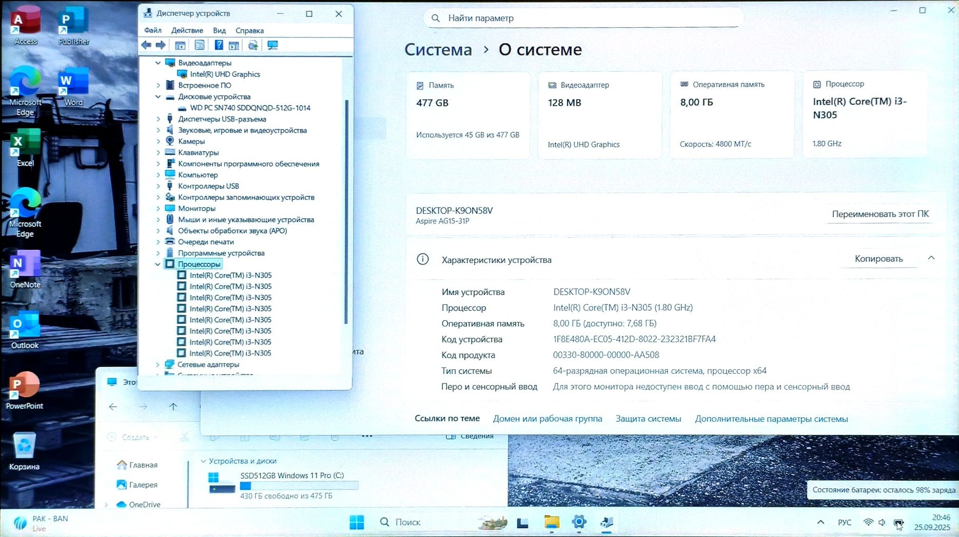959x537 pixels.
Task: Select the Камеры category
Action: pyautogui.click(x=191, y=141)
